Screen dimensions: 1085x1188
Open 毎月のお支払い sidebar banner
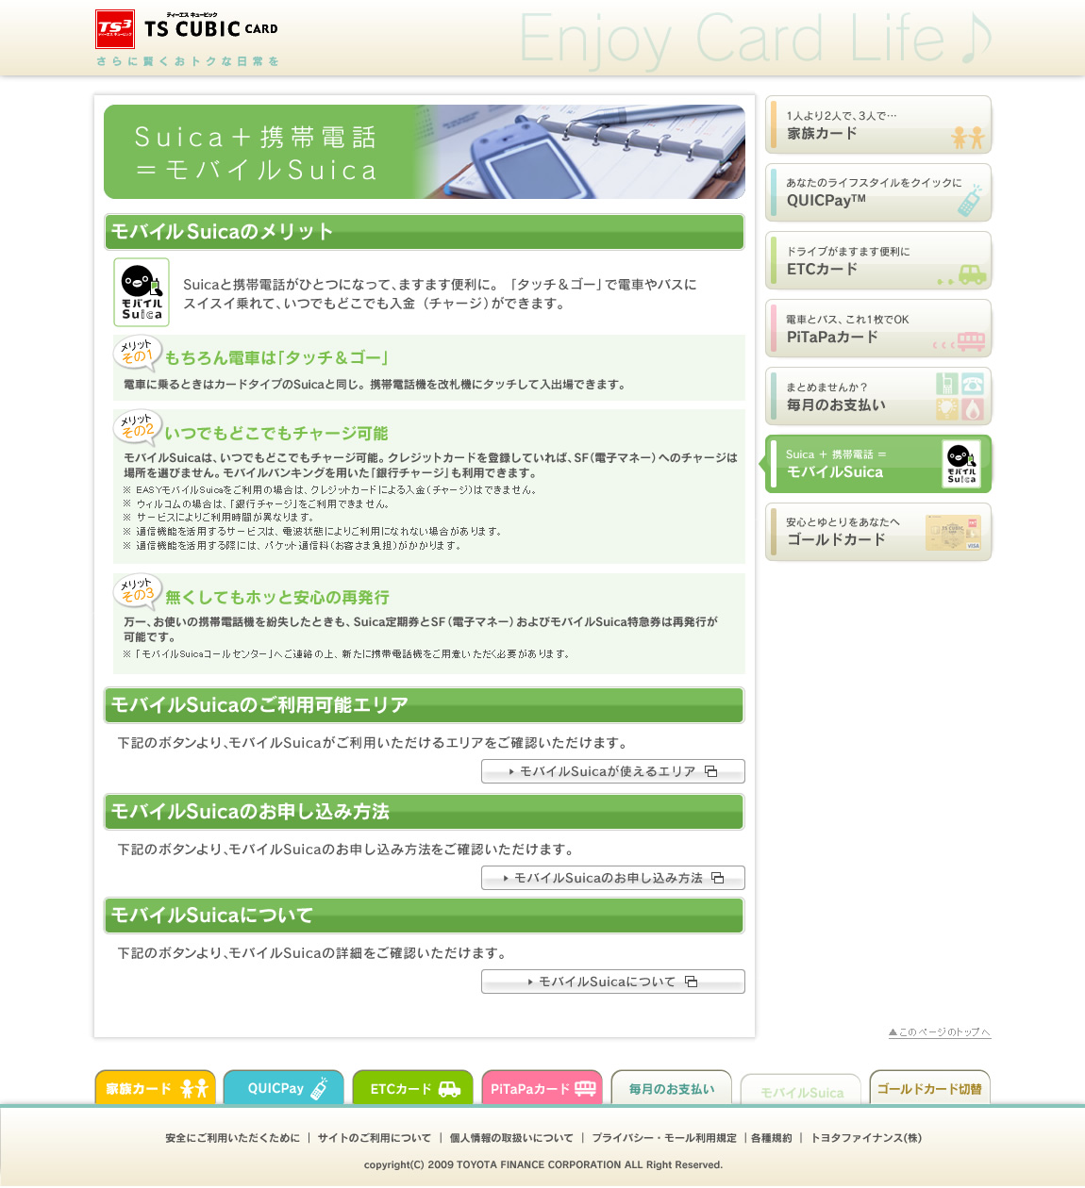pos(877,396)
